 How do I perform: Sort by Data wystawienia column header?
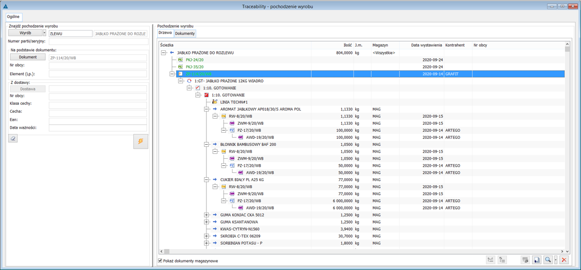tap(421, 45)
